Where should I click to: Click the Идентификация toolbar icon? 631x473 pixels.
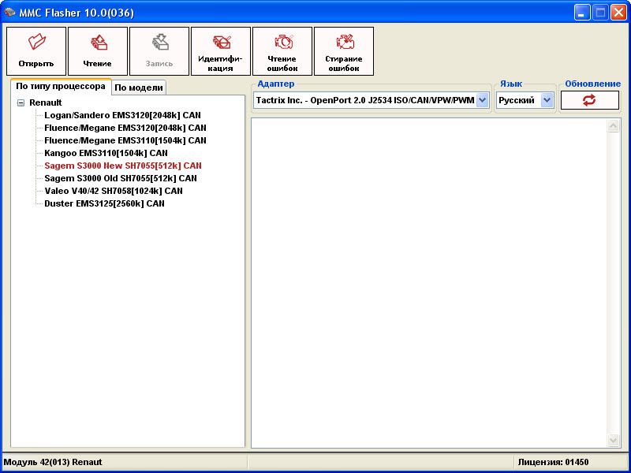221,43
